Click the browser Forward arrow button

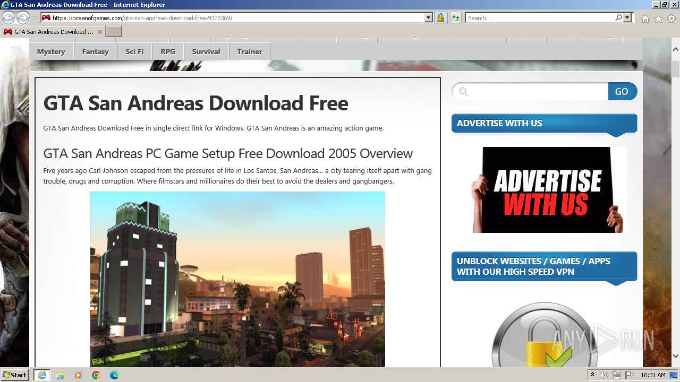click(23, 18)
